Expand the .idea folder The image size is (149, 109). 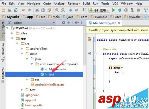pos(12,33)
